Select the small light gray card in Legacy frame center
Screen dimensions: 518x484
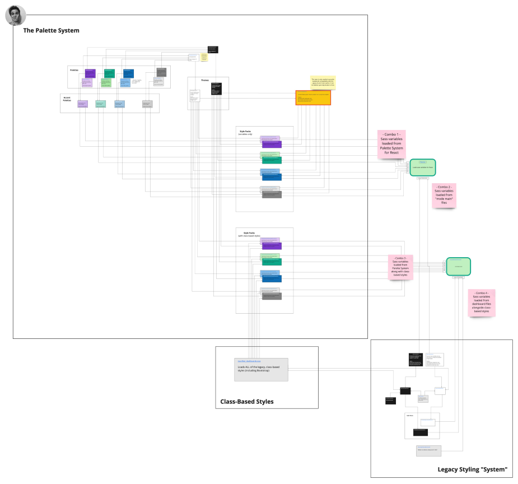423,398
